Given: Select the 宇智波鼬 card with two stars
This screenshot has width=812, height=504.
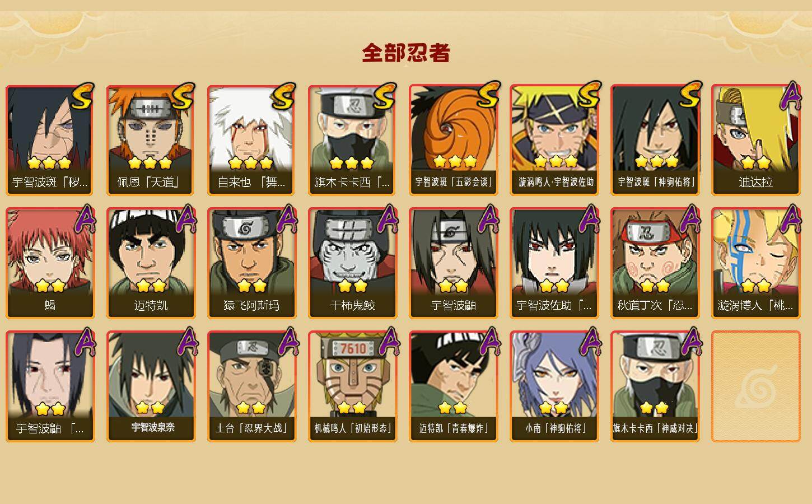Looking at the screenshot, I should (x=454, y=263).
